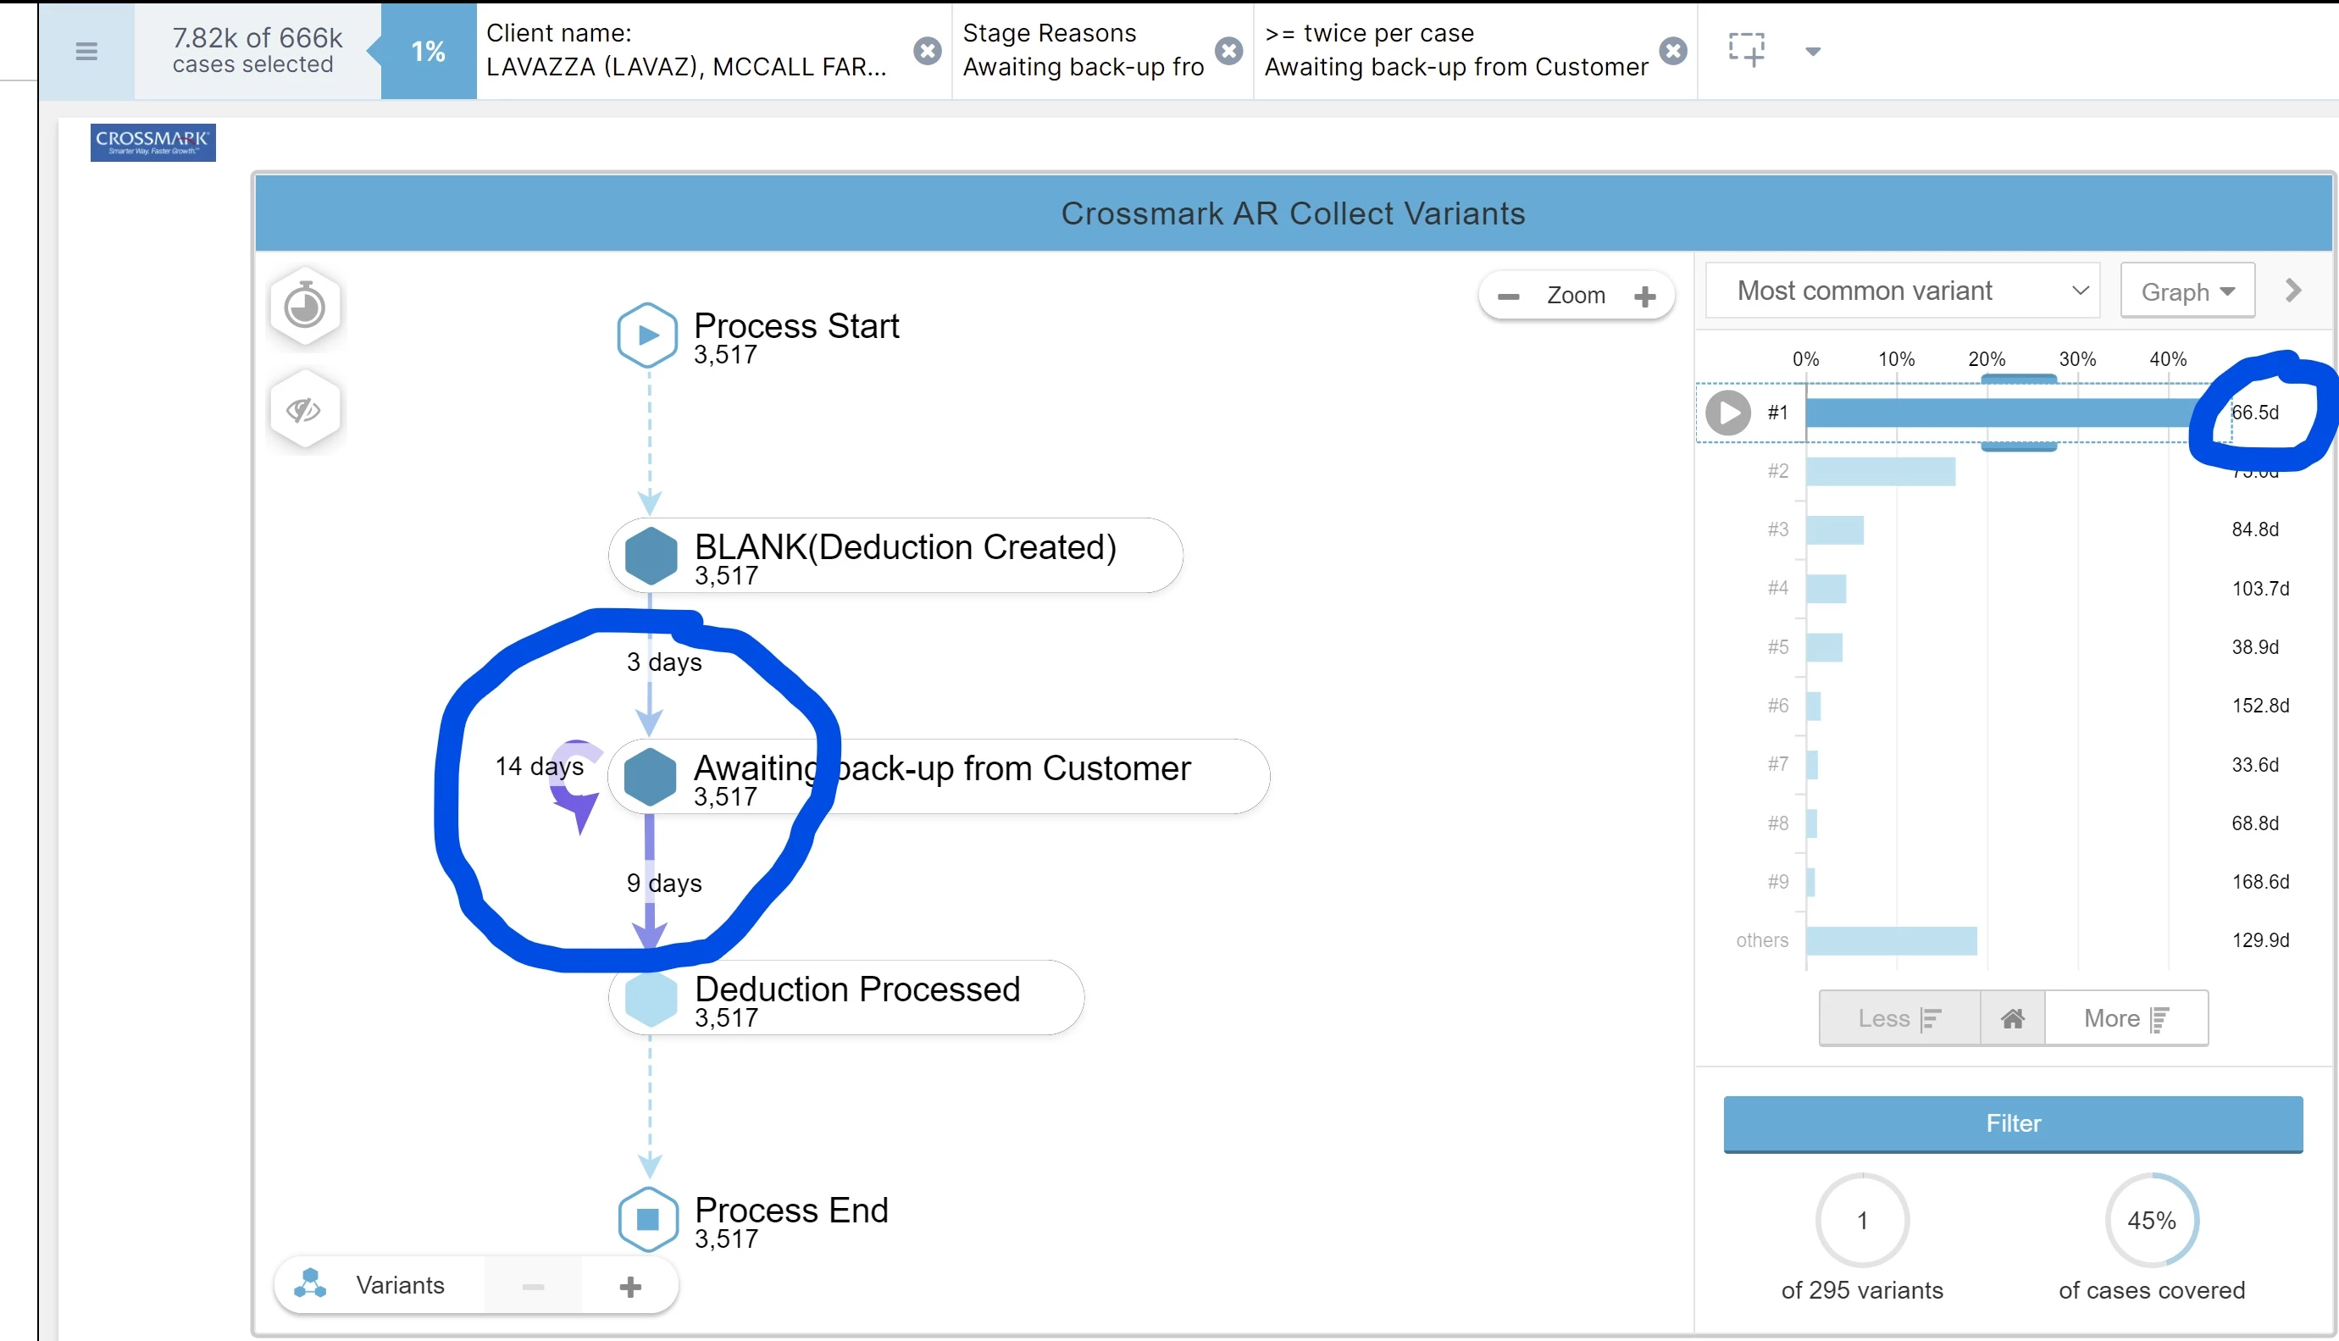The image size is (2339, 1341).
Task: Click the More variants button
Action: point(2126,1017)
